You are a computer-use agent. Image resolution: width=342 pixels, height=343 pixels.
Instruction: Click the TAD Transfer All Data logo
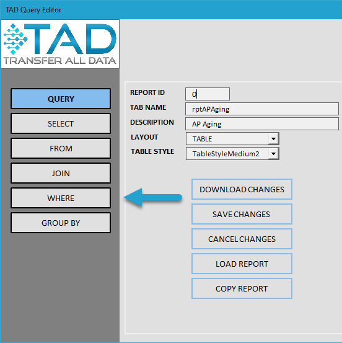(60, 44)
